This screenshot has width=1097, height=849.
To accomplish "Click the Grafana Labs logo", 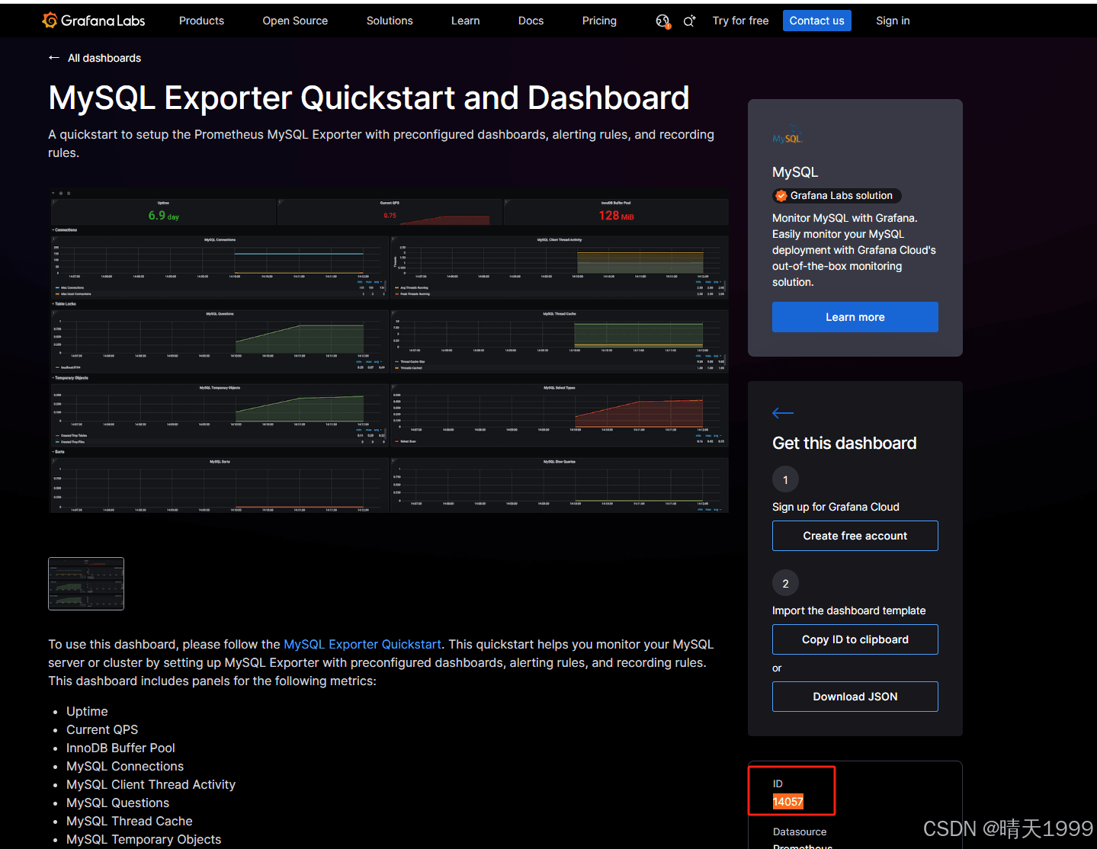I will click(93, 21).
